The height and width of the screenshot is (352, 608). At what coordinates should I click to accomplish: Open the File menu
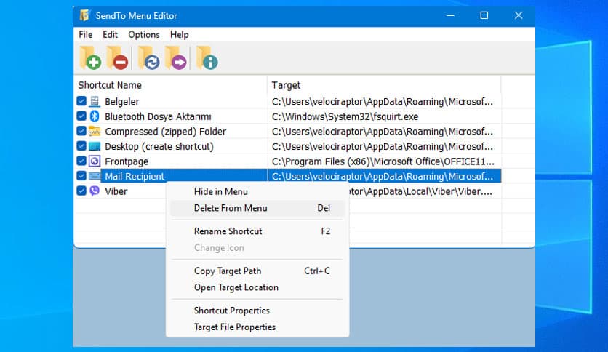(85, 34)
